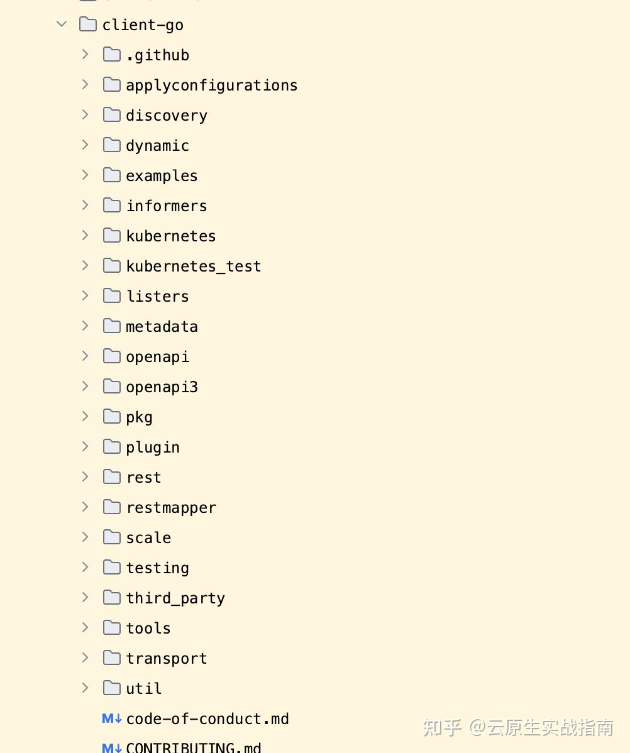Open the code-of-conduct.md file

click(207, 718)
